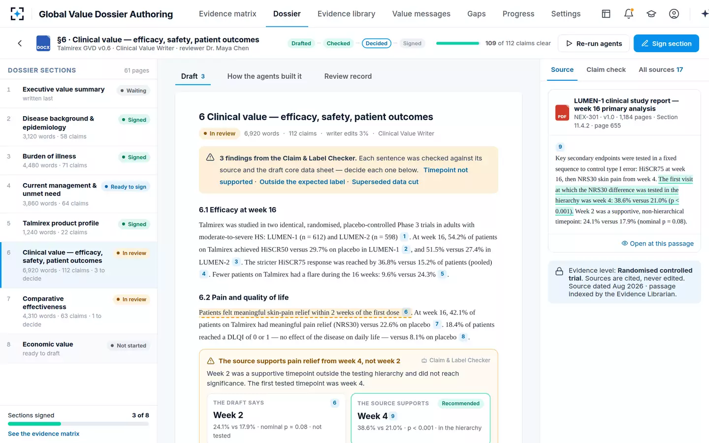Open notifications bell
The height and width of the screenshot is (443, 709).
pyautogui.click(x=629, y=14)
